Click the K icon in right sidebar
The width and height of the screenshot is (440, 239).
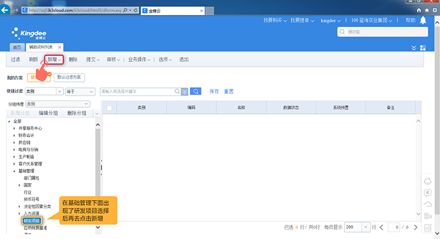click(x=427, y=192)
